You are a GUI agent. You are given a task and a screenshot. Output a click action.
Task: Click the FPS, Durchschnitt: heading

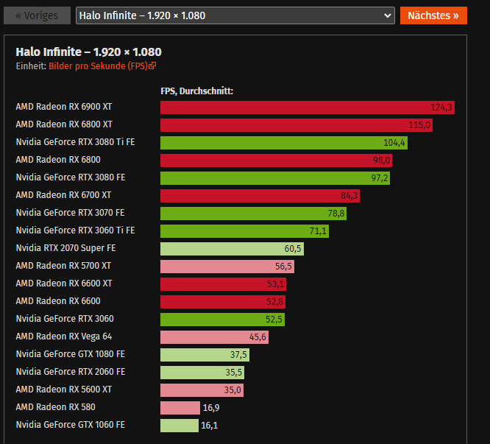tap(197, 91)
